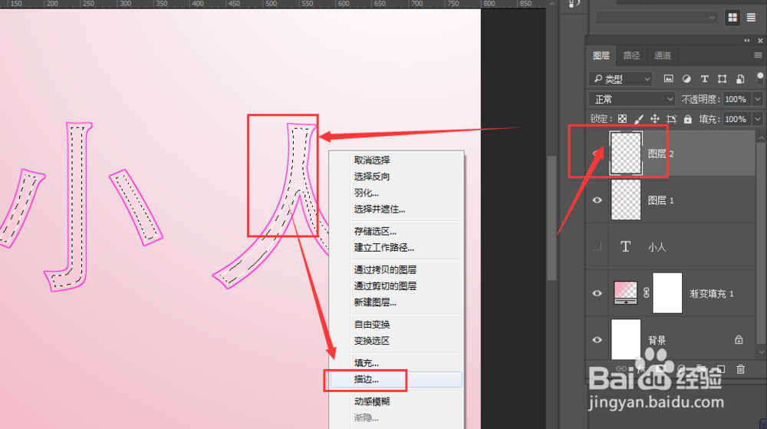Switch to the 图层 tab
Viewport: 767px width, 429px height.
pyautogui.click(x=601, y=55)
